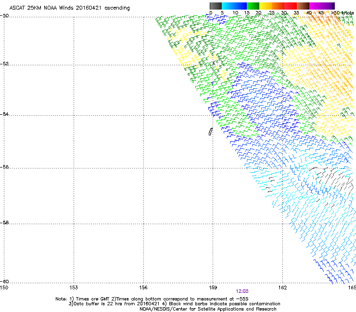
Task: Click the latitude label -50
Action: [x=4, y=16]
